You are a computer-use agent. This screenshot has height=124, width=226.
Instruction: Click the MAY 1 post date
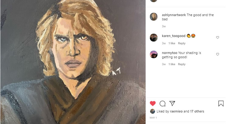pos(153,117)
